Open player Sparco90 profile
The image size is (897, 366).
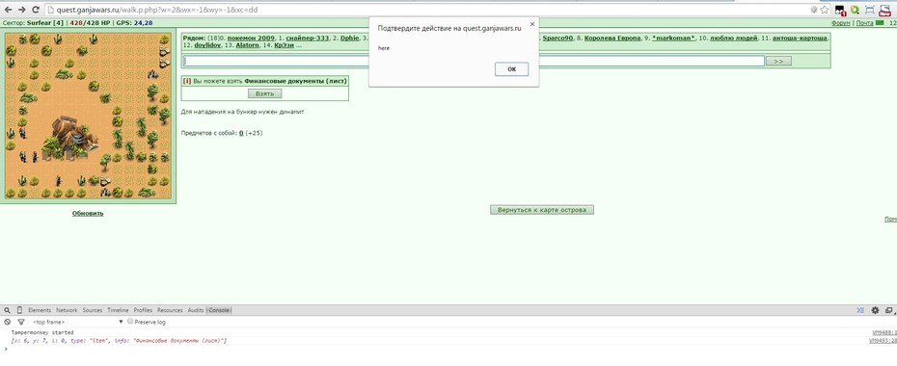tap(557, 39)
